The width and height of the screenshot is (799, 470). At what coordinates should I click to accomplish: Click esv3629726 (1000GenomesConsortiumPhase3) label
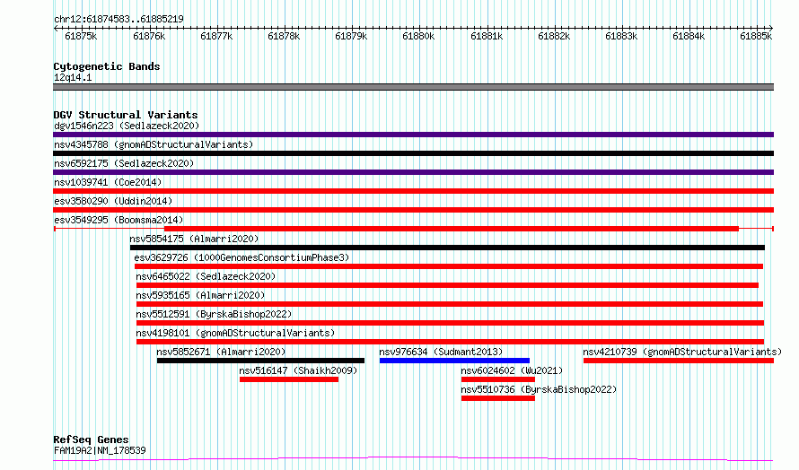pyautogui.click(x=242, y=257)
